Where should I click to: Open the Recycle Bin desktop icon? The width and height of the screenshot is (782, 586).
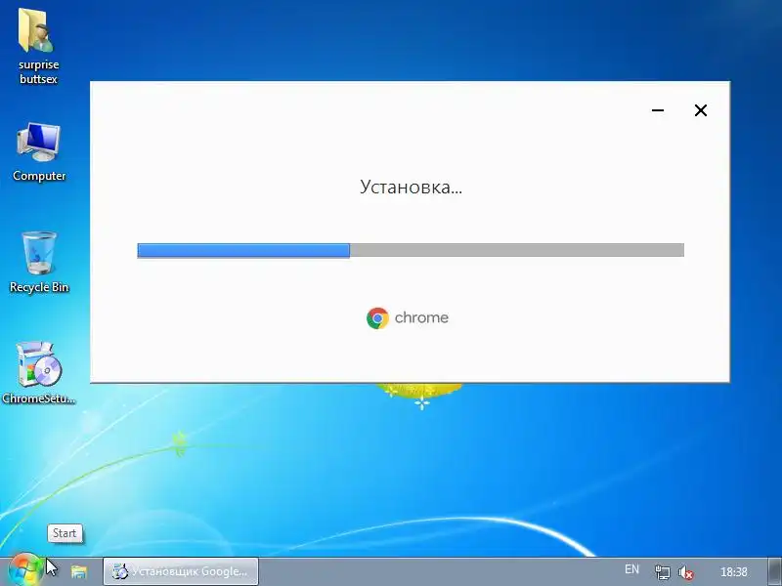coord(39,263)
